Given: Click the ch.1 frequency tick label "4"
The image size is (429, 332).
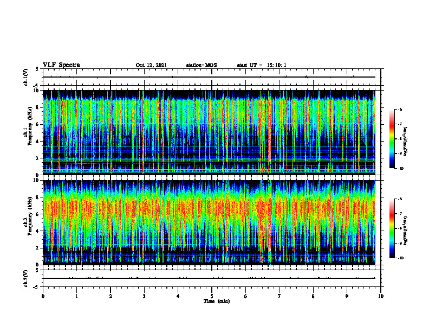Looking at the screenshot, I should [38, 142].
